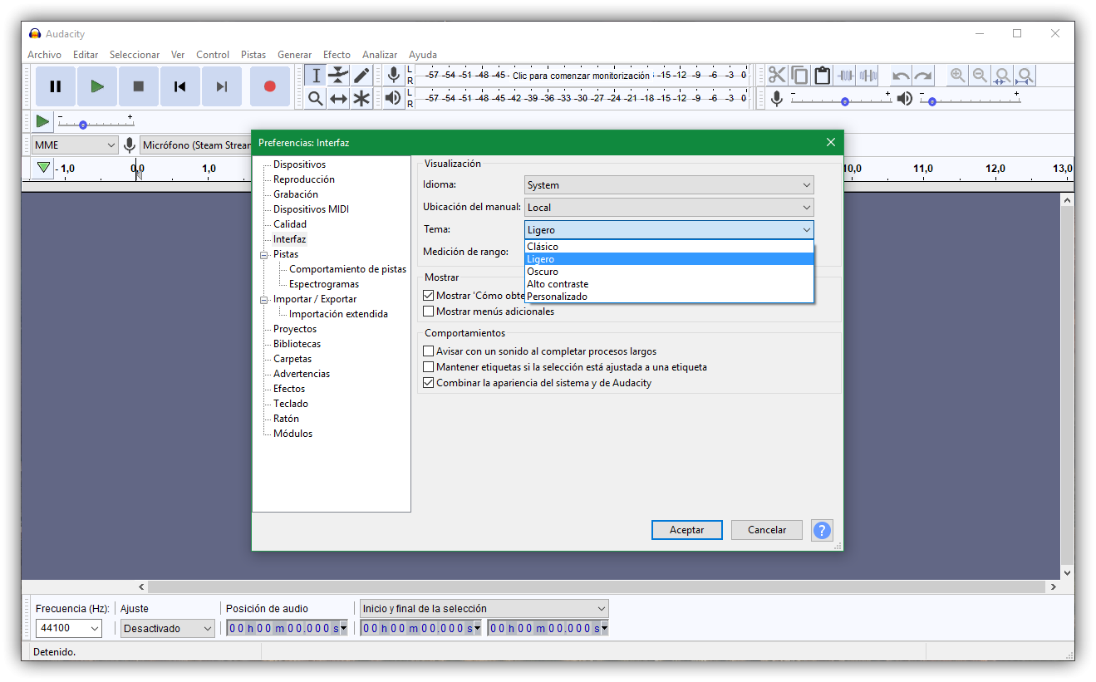Click the Undo arrow icon
Image resolution: width=1096 pixels, height=682 pixels.
click(x=901, y=76)
